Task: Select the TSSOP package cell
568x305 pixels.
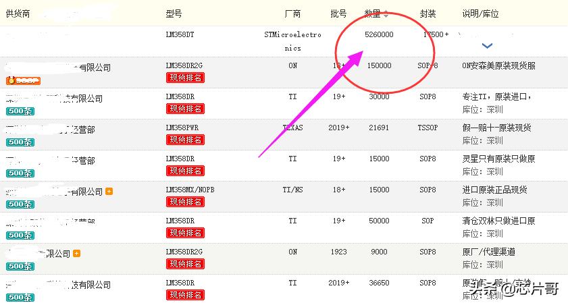Action: click(x=428, y=128)
